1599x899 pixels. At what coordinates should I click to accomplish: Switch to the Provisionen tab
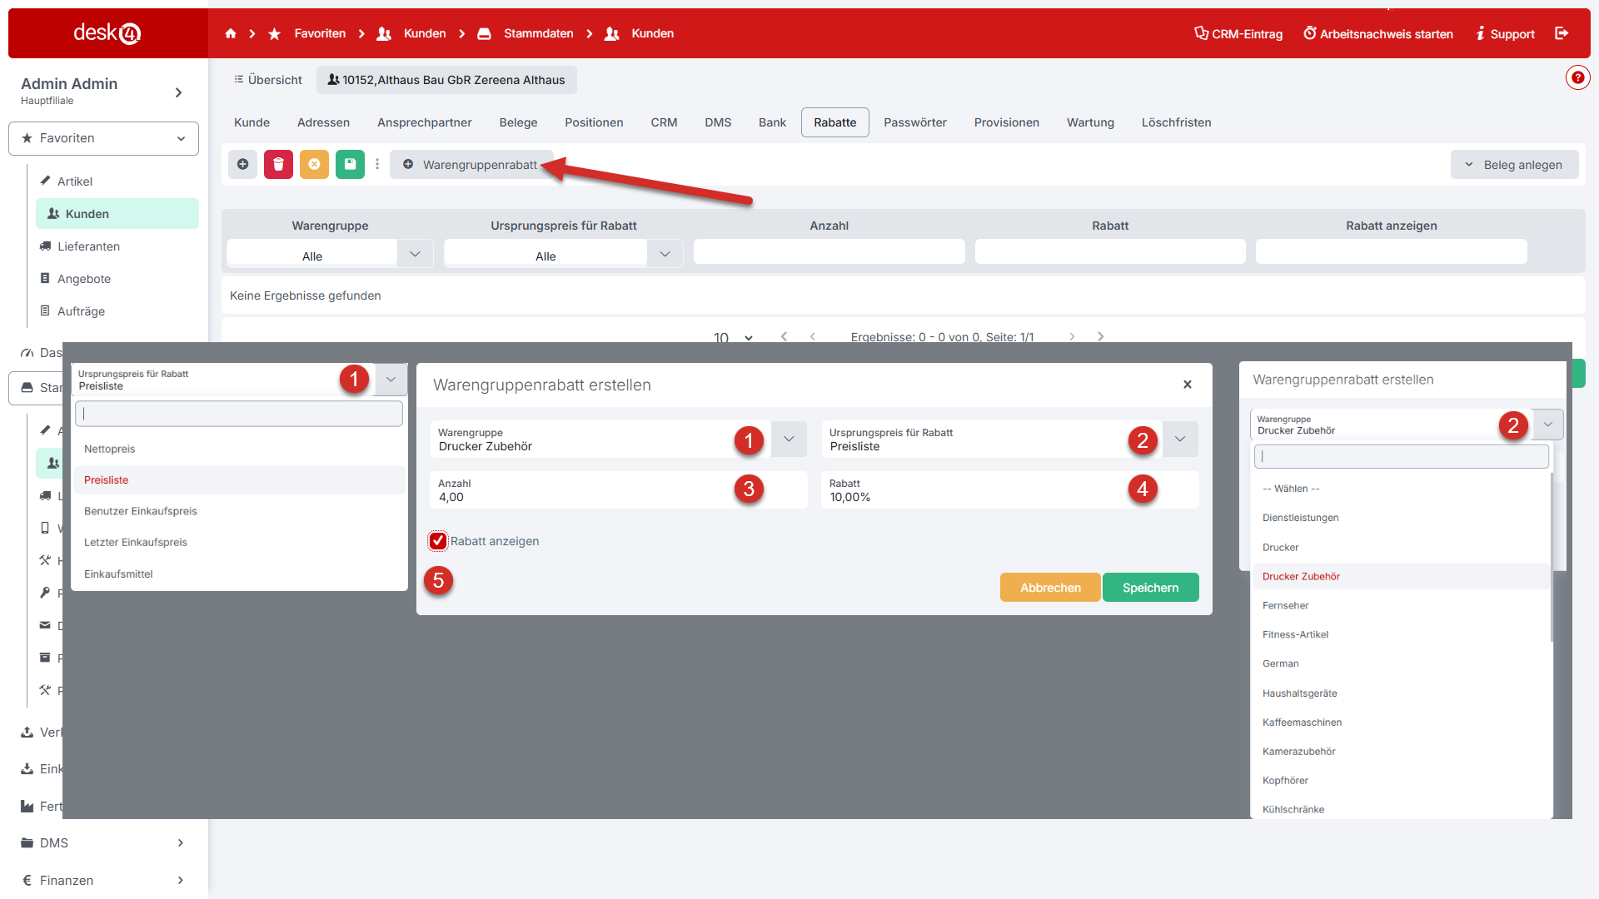click(1006, 122)
